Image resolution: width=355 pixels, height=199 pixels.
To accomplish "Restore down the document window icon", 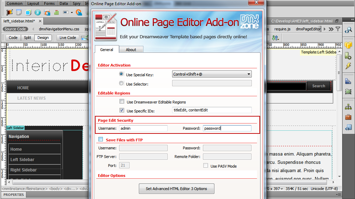I will click(x=337, y=21).
